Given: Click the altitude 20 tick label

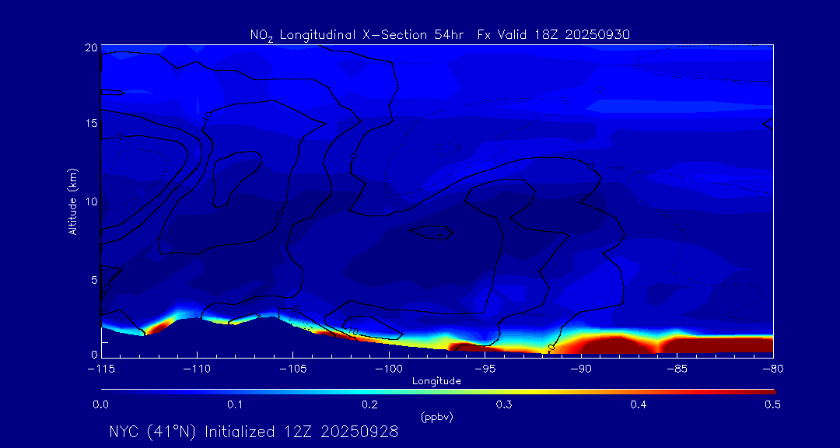Looking at the screenshot, I should point(92,47).
